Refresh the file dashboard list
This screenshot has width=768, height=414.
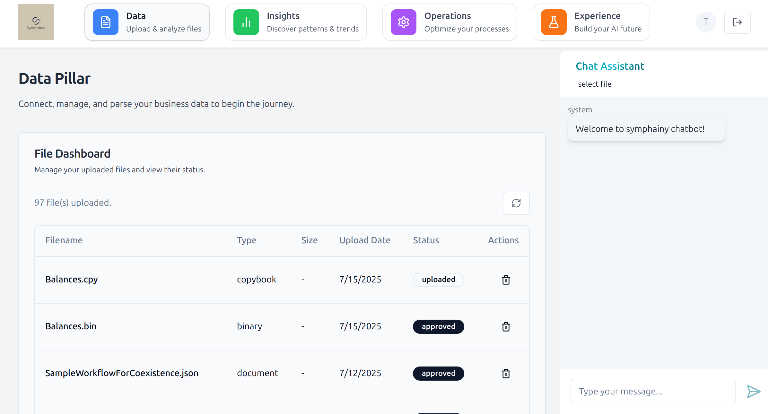(516, 203)
